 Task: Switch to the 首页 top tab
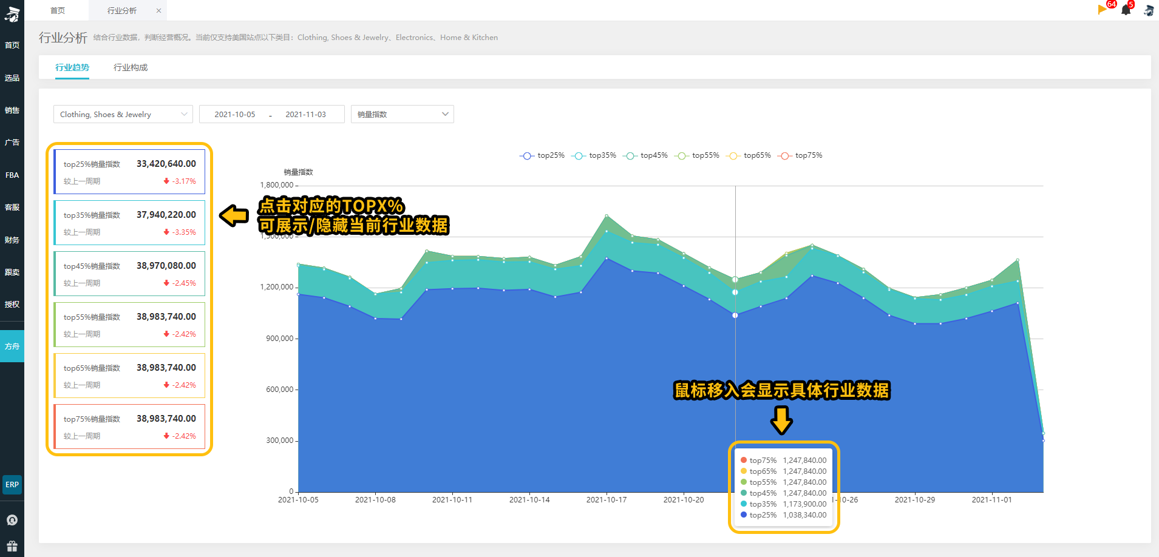(x=58, y=10)
